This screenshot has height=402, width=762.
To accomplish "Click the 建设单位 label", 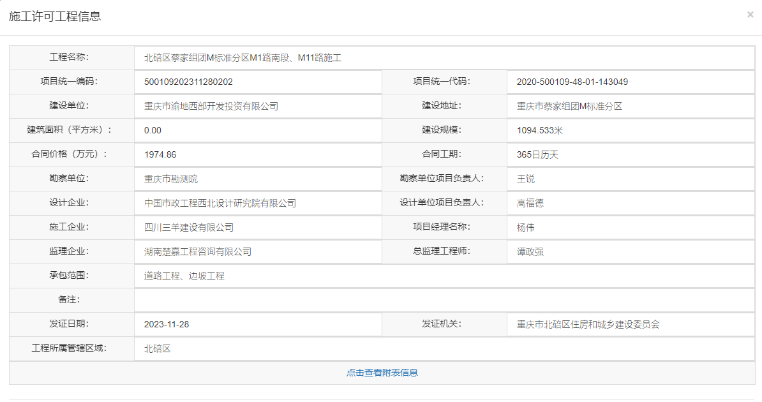I will coord(68,106).
